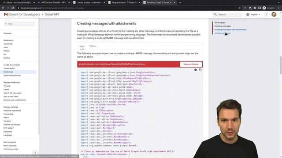282x158 pixels.
Task: Open Forwarding in the sidebar
Action: (x=8, y=114)
